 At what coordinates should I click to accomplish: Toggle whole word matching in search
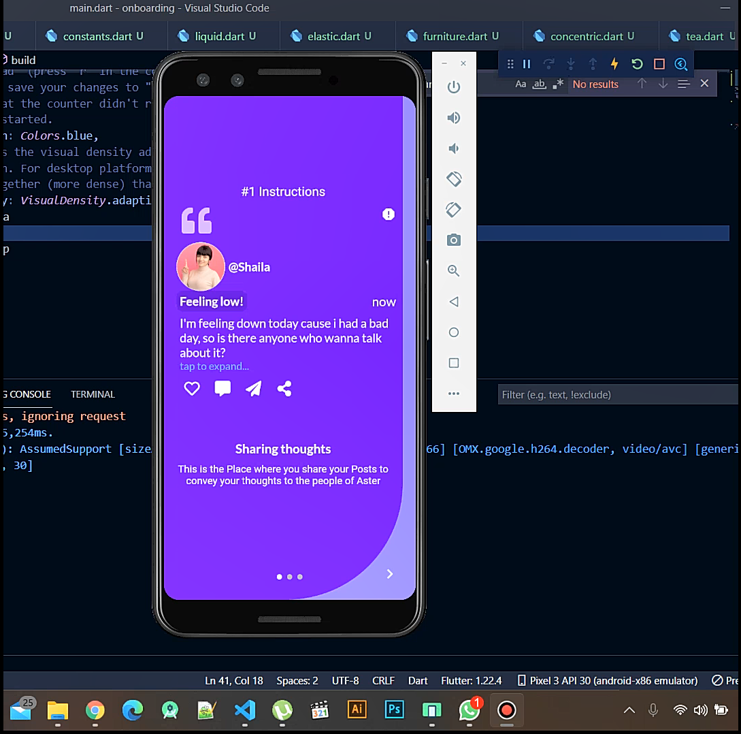539,84
